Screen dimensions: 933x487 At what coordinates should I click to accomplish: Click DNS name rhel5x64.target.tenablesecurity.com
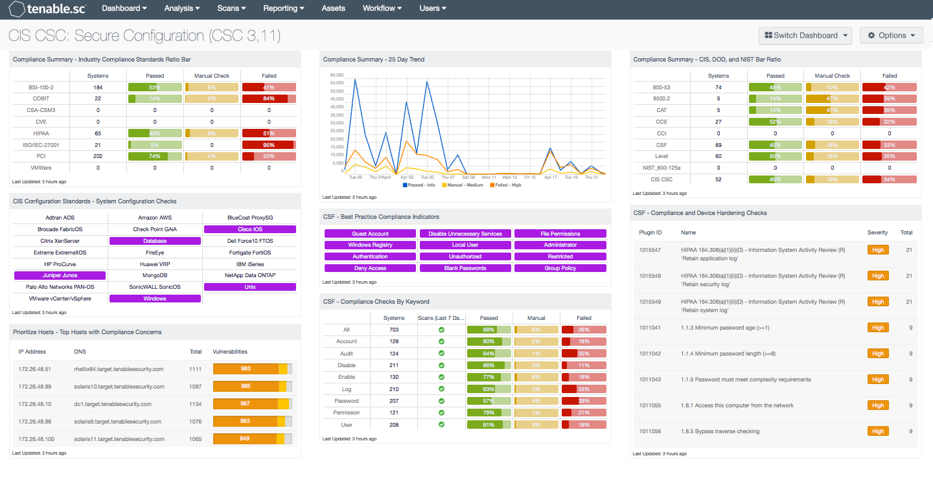point(119,369)
